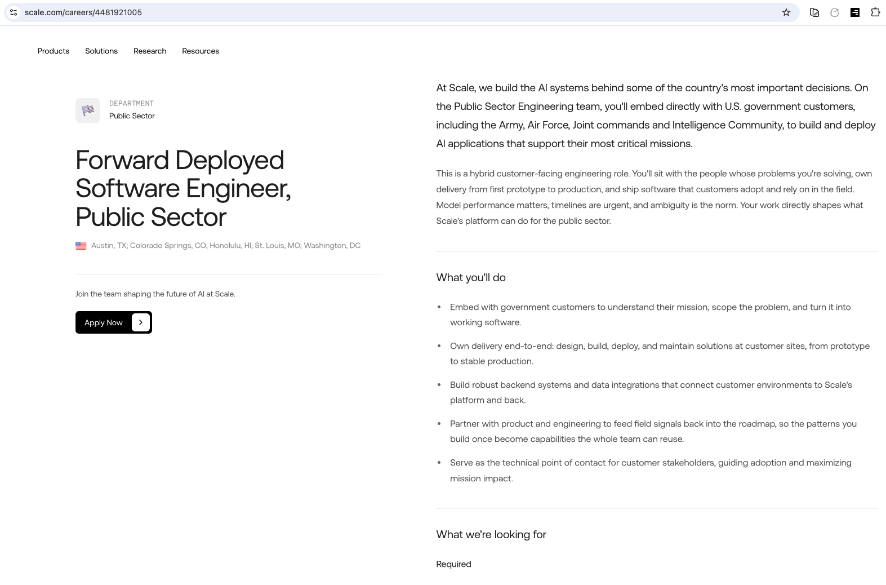Click paragraph 'This is a hybrid customer-facing engineering role'
Screen dimensions: 886x585
(654, 197)
